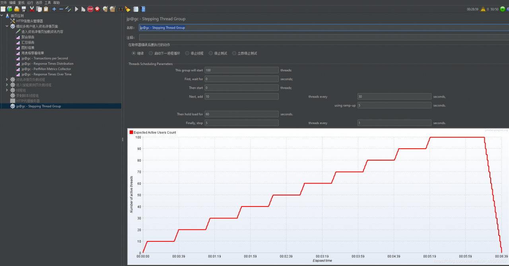Collapse the 模拟多用户进入资讯详情页面 tree node
The width and height of the screenshot is (509, 266).
pyautogui.click(x=7, y=26)
